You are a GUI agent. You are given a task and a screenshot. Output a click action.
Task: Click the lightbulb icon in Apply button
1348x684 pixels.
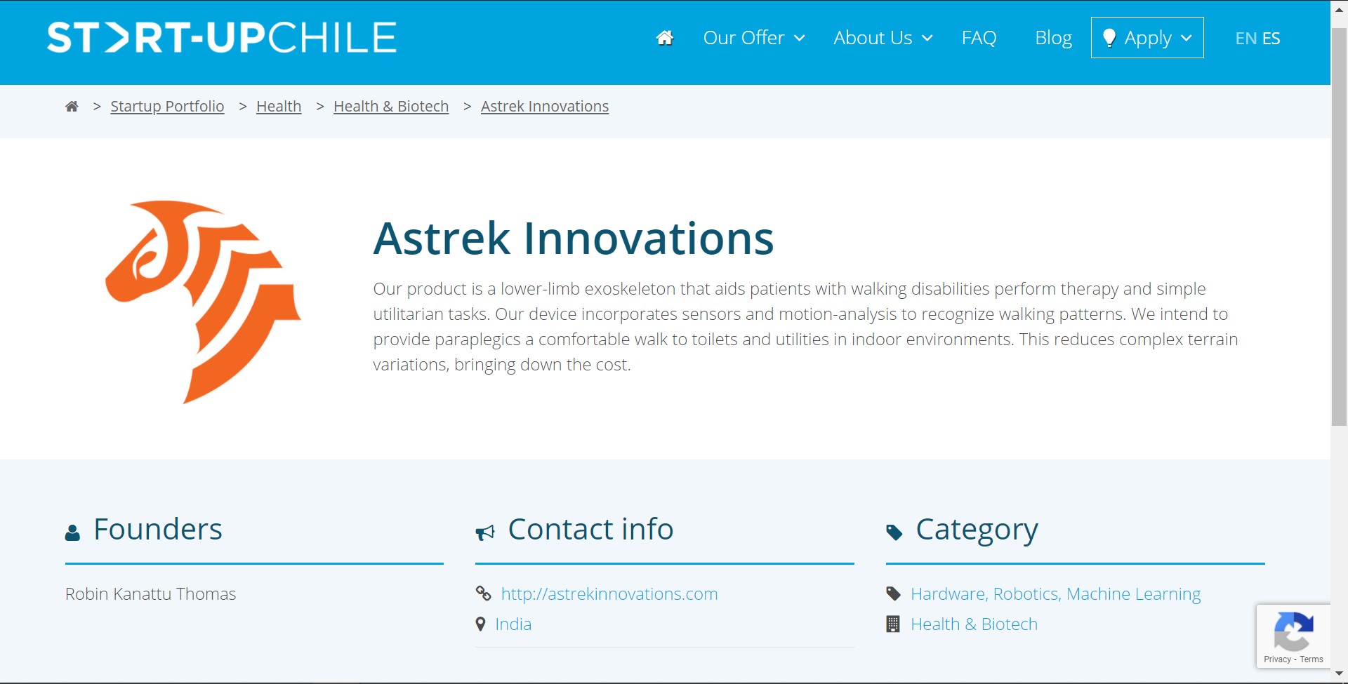coord(1109,38)
